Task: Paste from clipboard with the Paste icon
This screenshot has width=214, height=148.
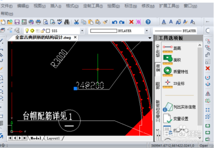Action: (91, 22)
